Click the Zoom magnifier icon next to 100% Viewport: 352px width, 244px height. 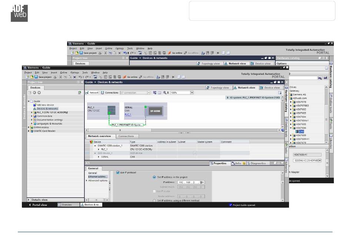(x=165, y=93)
